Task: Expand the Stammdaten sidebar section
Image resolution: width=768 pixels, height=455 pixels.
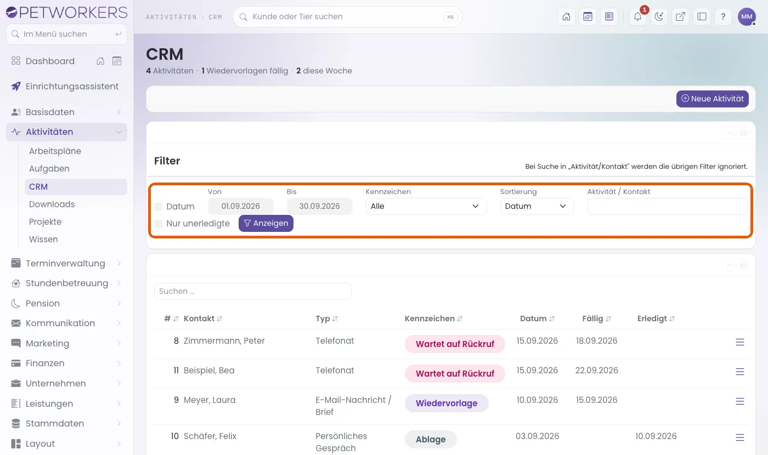Action: pos(66,423)
